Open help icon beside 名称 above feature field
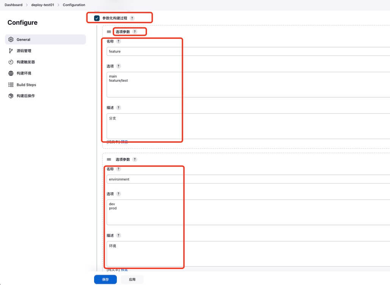The width and height of the screenshot is (390, 285). [x=118, y=41]
